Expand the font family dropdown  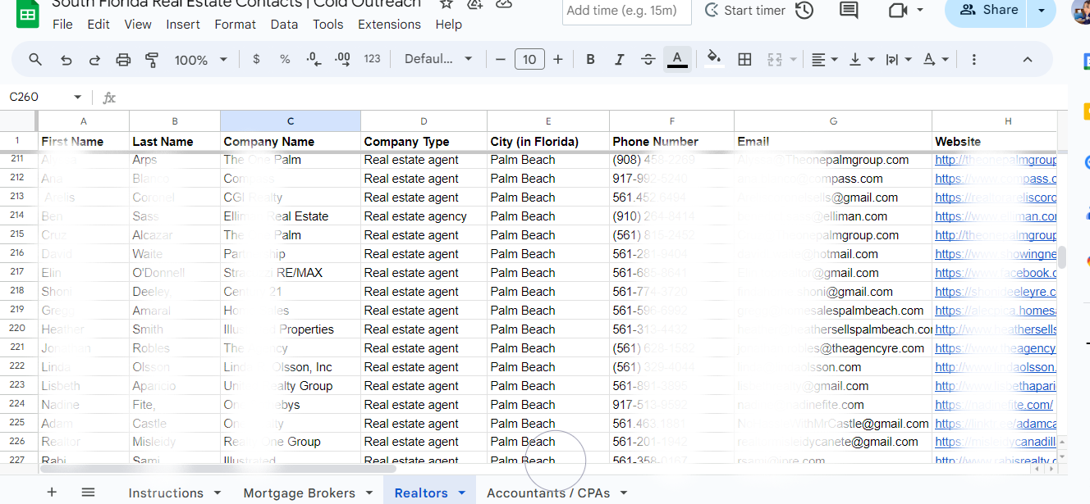[x=438, y=59]
